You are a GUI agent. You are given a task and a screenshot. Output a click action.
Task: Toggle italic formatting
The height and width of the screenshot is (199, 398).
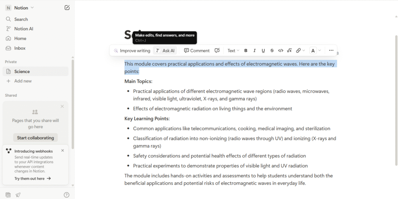[255, 51]
